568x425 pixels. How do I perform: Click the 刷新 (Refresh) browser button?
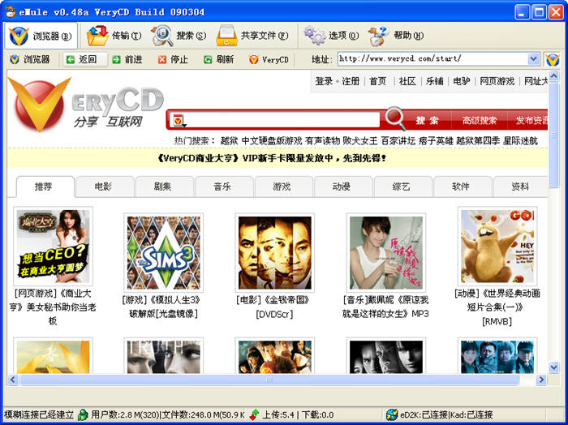click(218, 59)
